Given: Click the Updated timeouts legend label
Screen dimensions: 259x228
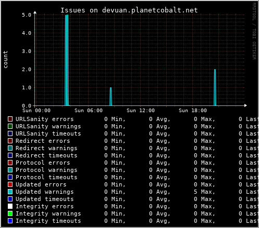Looking at the screenshot, I should (x=45, y=199).
